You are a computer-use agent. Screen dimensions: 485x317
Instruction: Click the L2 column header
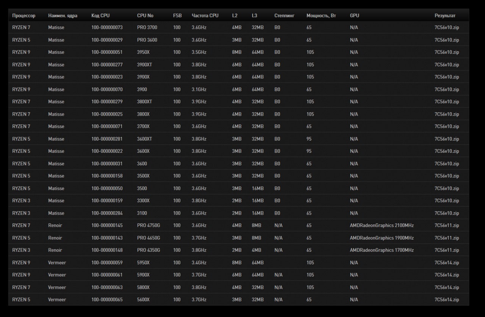(235, 16)
